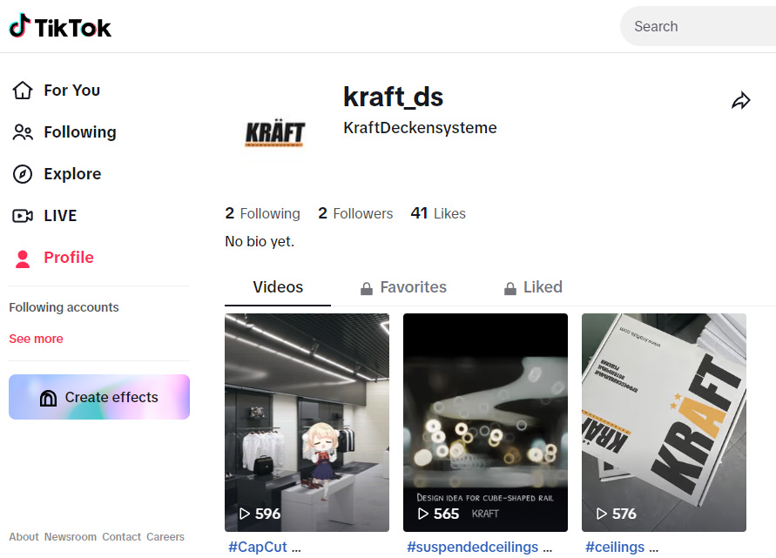Click the #suspendedceilings hashtag link
The width and height of the screenshot is (776, 558).
click(x=472, y=547)
